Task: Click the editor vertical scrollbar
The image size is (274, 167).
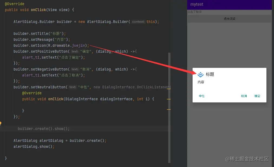Action: tap(169, 108)
